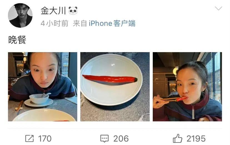Click the 来自 source label
Screen dimensions: 230x145
pos(80,24)
